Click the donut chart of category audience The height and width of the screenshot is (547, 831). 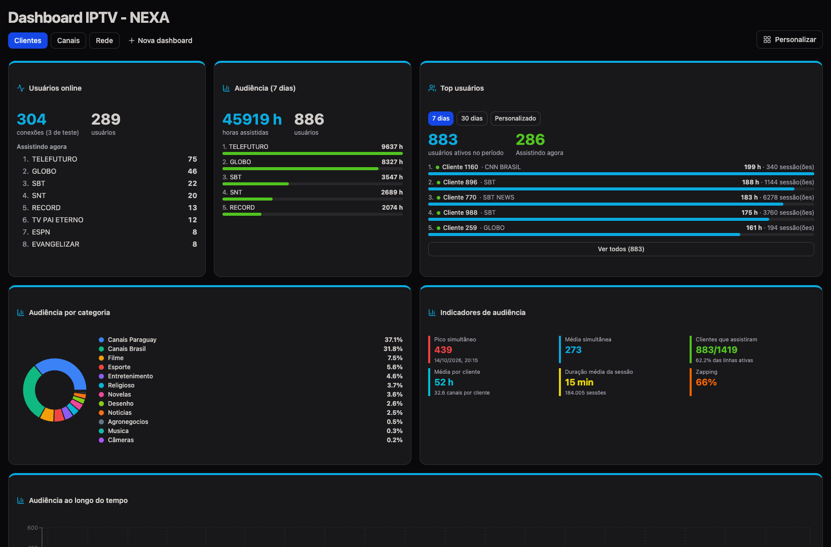[55, 390]
